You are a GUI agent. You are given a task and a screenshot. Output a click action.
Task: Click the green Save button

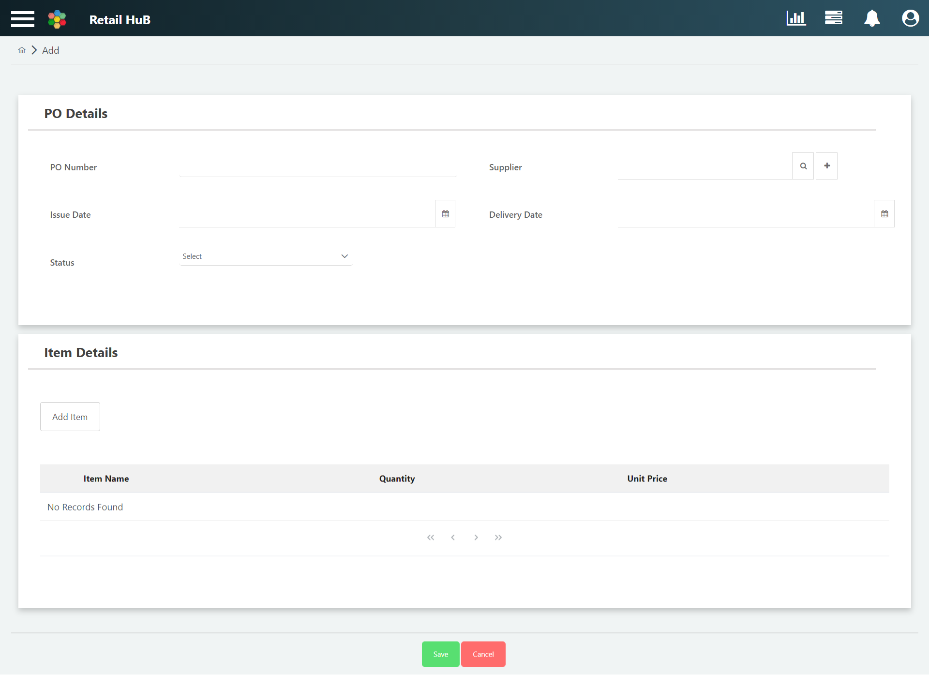click(x=440, y=654)
